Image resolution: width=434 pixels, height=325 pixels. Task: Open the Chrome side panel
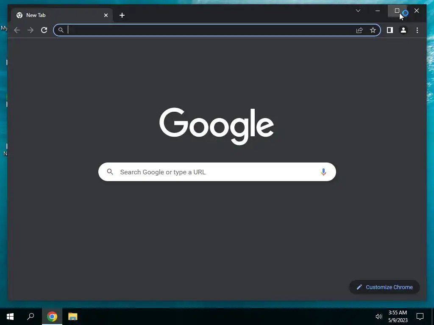390,30
